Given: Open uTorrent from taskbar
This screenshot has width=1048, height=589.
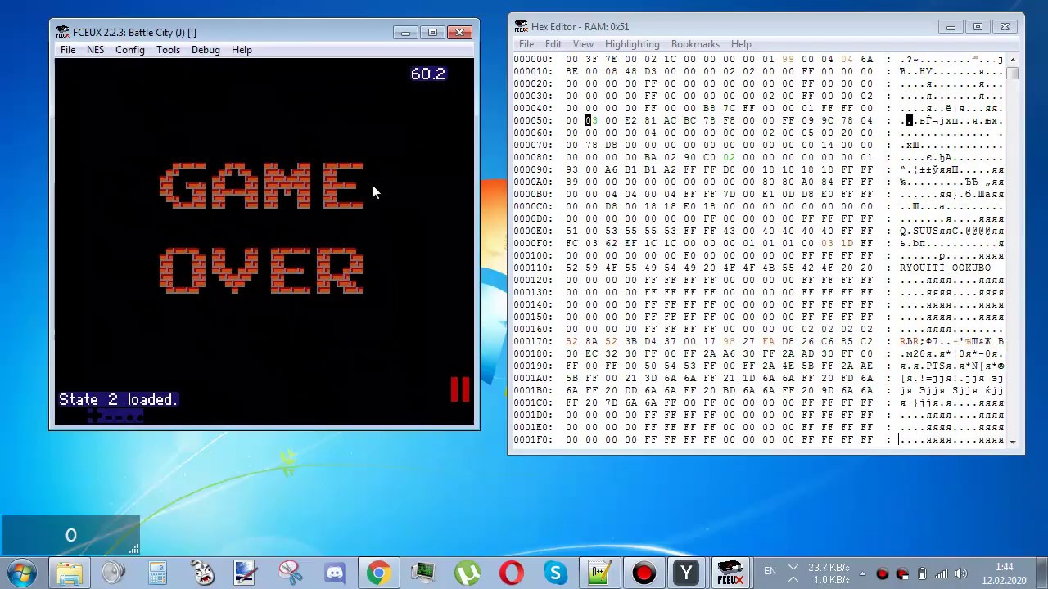Looking at the screenshot, I should pyautogui.click(x=467, y=573).
